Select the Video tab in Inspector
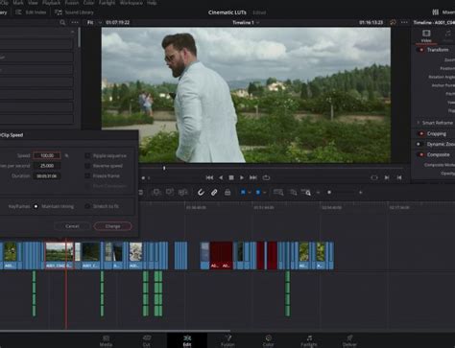The height and width of the screenshot is (348, 455). pos(426,36)
